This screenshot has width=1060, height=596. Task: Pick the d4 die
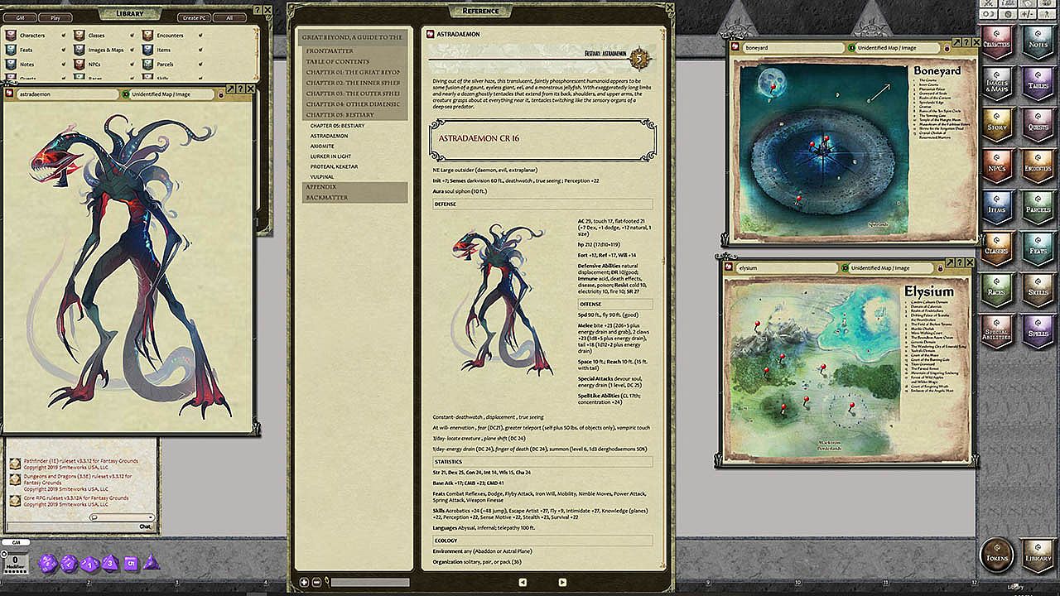pyautogui.click(x=151, y=563)
